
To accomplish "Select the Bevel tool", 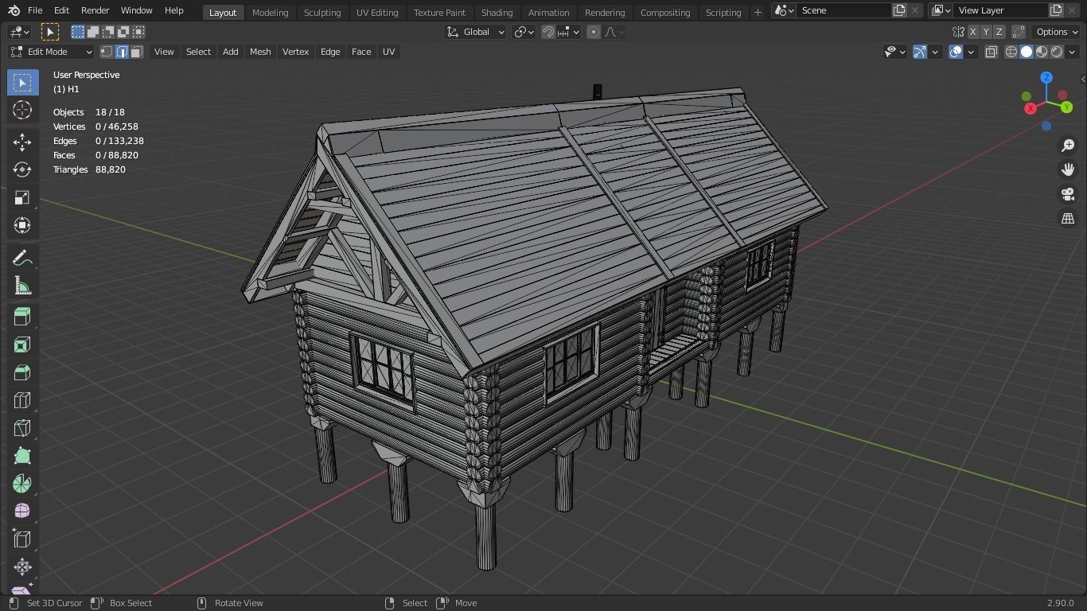I will coord(22,372).
